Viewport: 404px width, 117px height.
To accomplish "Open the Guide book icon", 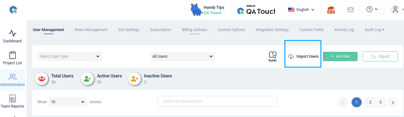I will [272, 56].
